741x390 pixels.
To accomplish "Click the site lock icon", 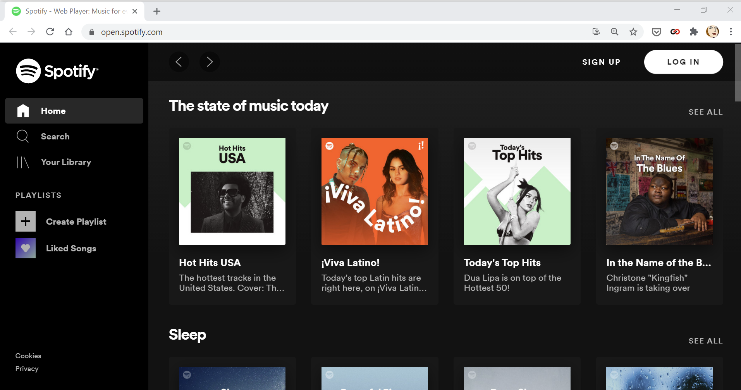I will point(92,32).
